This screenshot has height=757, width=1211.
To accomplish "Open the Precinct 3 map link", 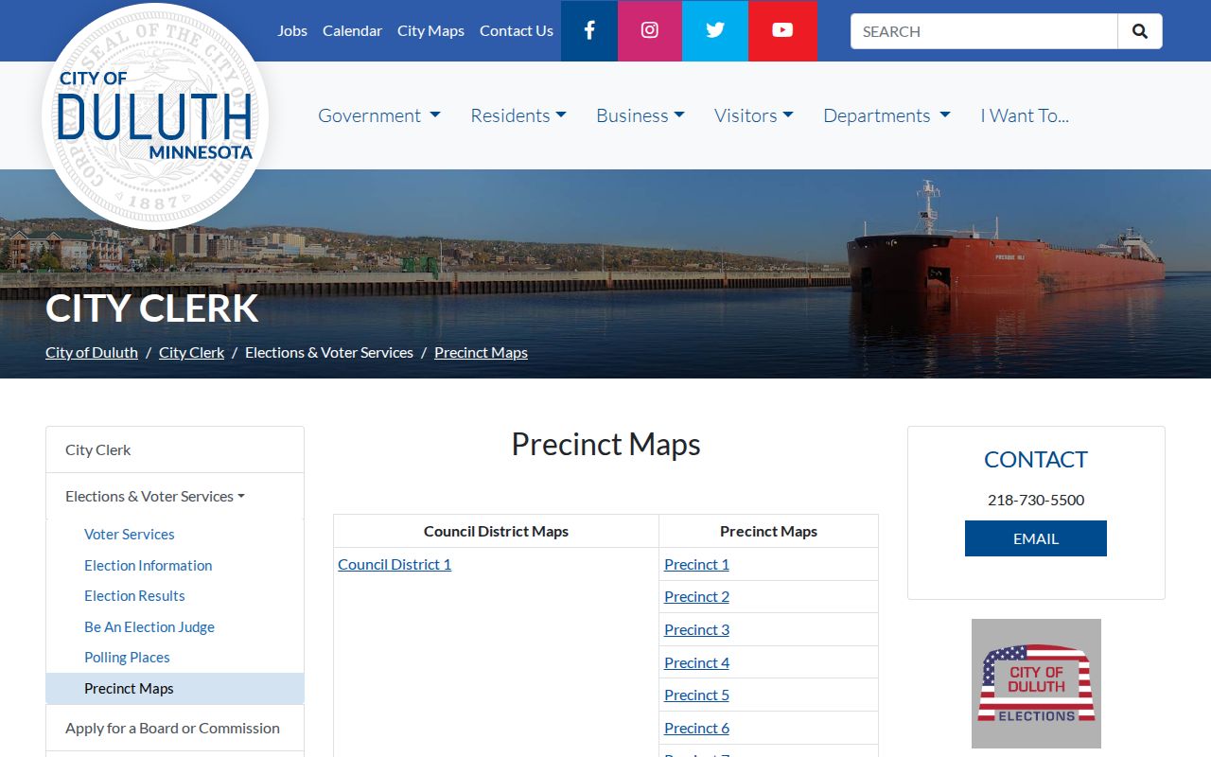I will [x=696, y=629].
